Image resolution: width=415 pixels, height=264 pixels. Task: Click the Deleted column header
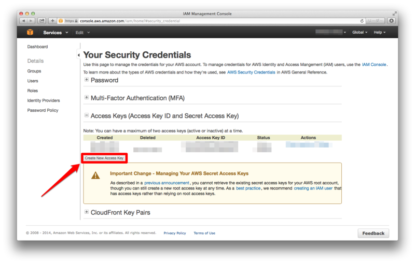tap(148, 138)
